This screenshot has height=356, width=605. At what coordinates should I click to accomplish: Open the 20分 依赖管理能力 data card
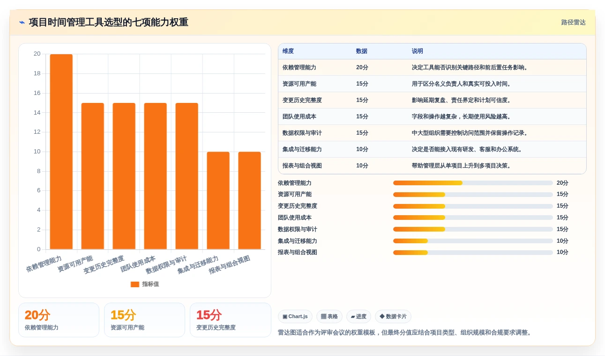(59, 320)
